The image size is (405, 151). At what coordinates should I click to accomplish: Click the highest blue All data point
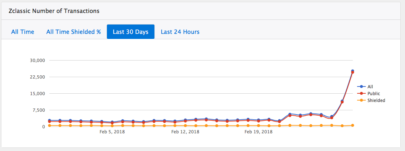pyautogui.click(x=352, y=71)
